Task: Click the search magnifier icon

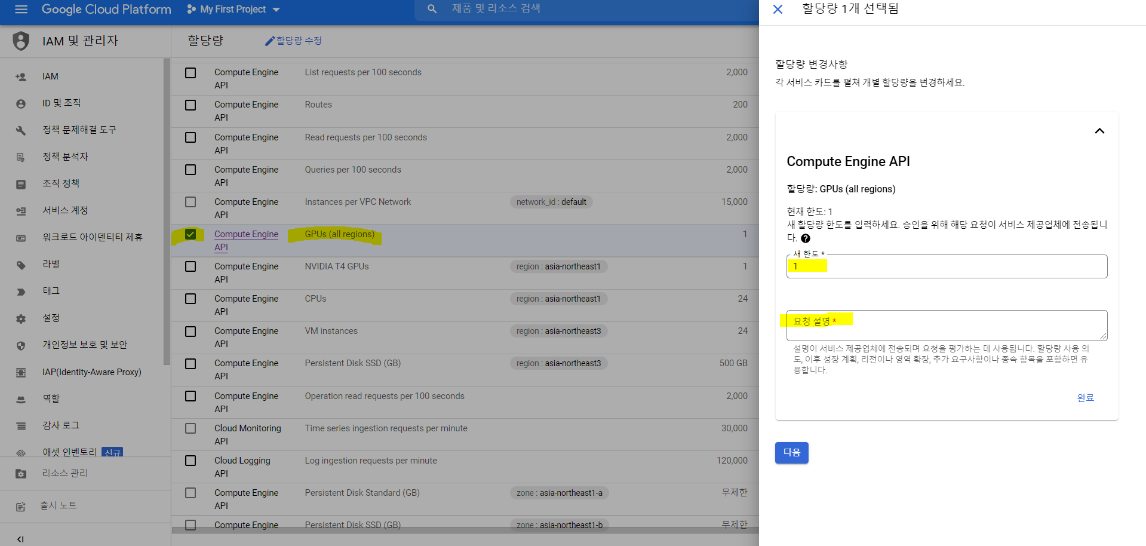Action: tap(432, 9)
